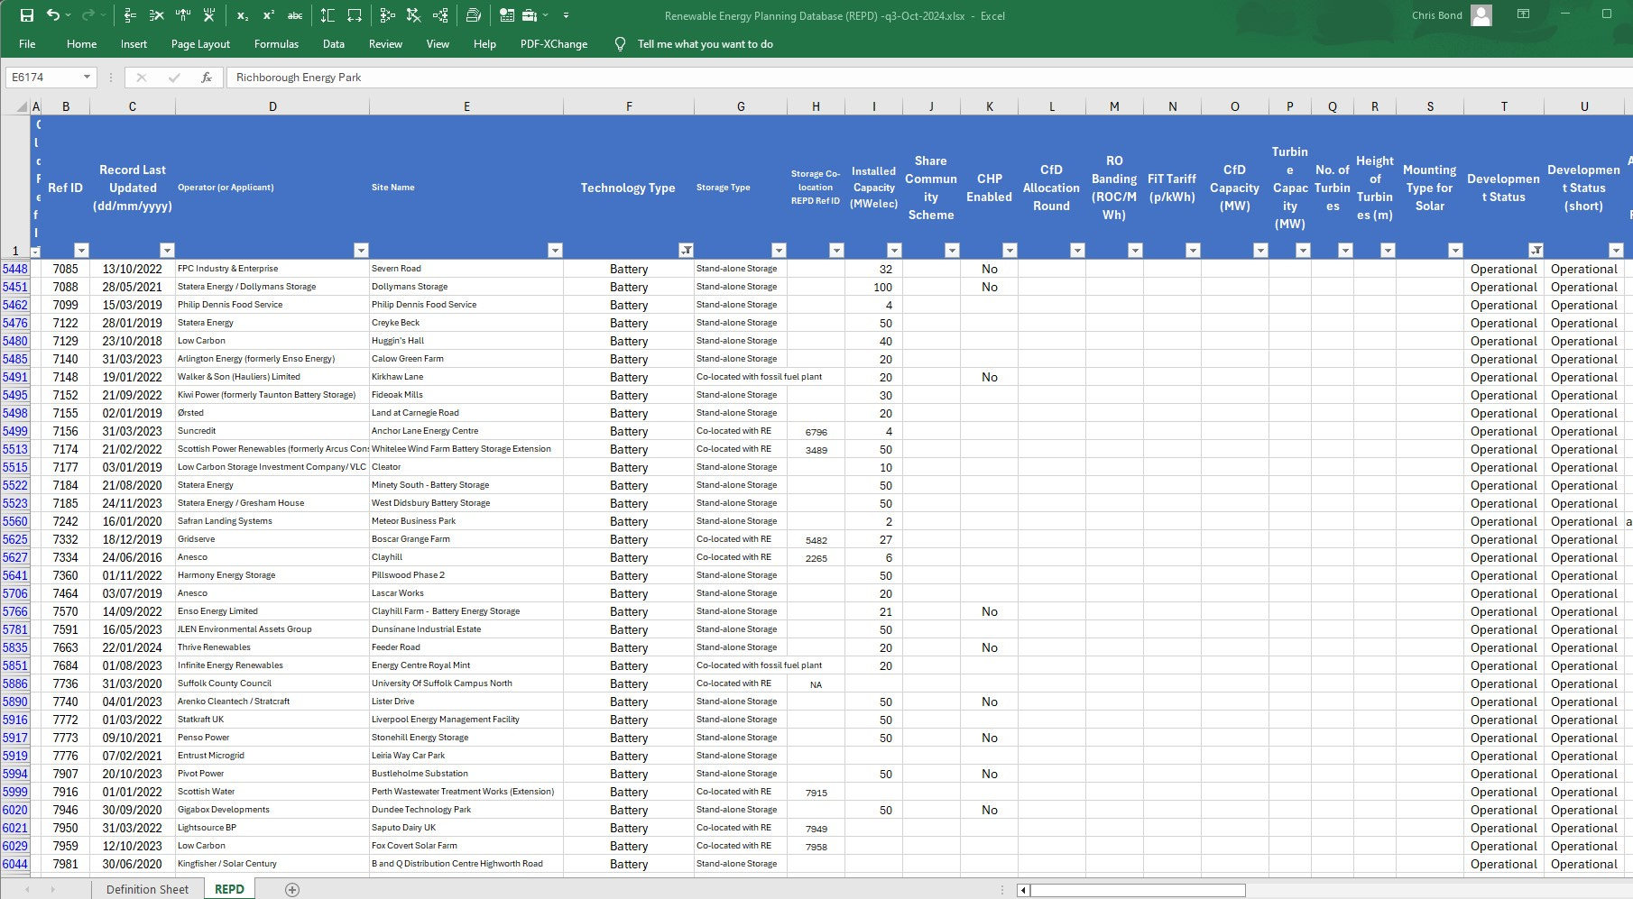
Task: Click the Row Height icon
Action: 328,15
